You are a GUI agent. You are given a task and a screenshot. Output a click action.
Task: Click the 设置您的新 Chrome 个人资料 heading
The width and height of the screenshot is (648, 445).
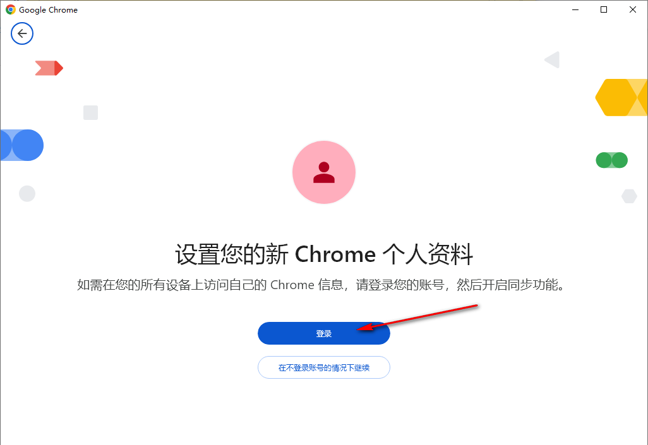(x=324, y=254)
